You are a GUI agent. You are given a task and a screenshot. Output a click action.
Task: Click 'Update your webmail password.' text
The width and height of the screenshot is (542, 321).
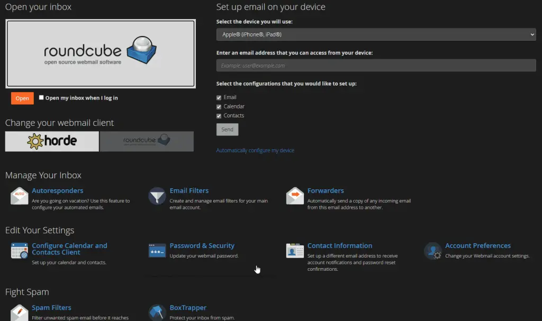(204, 256)
